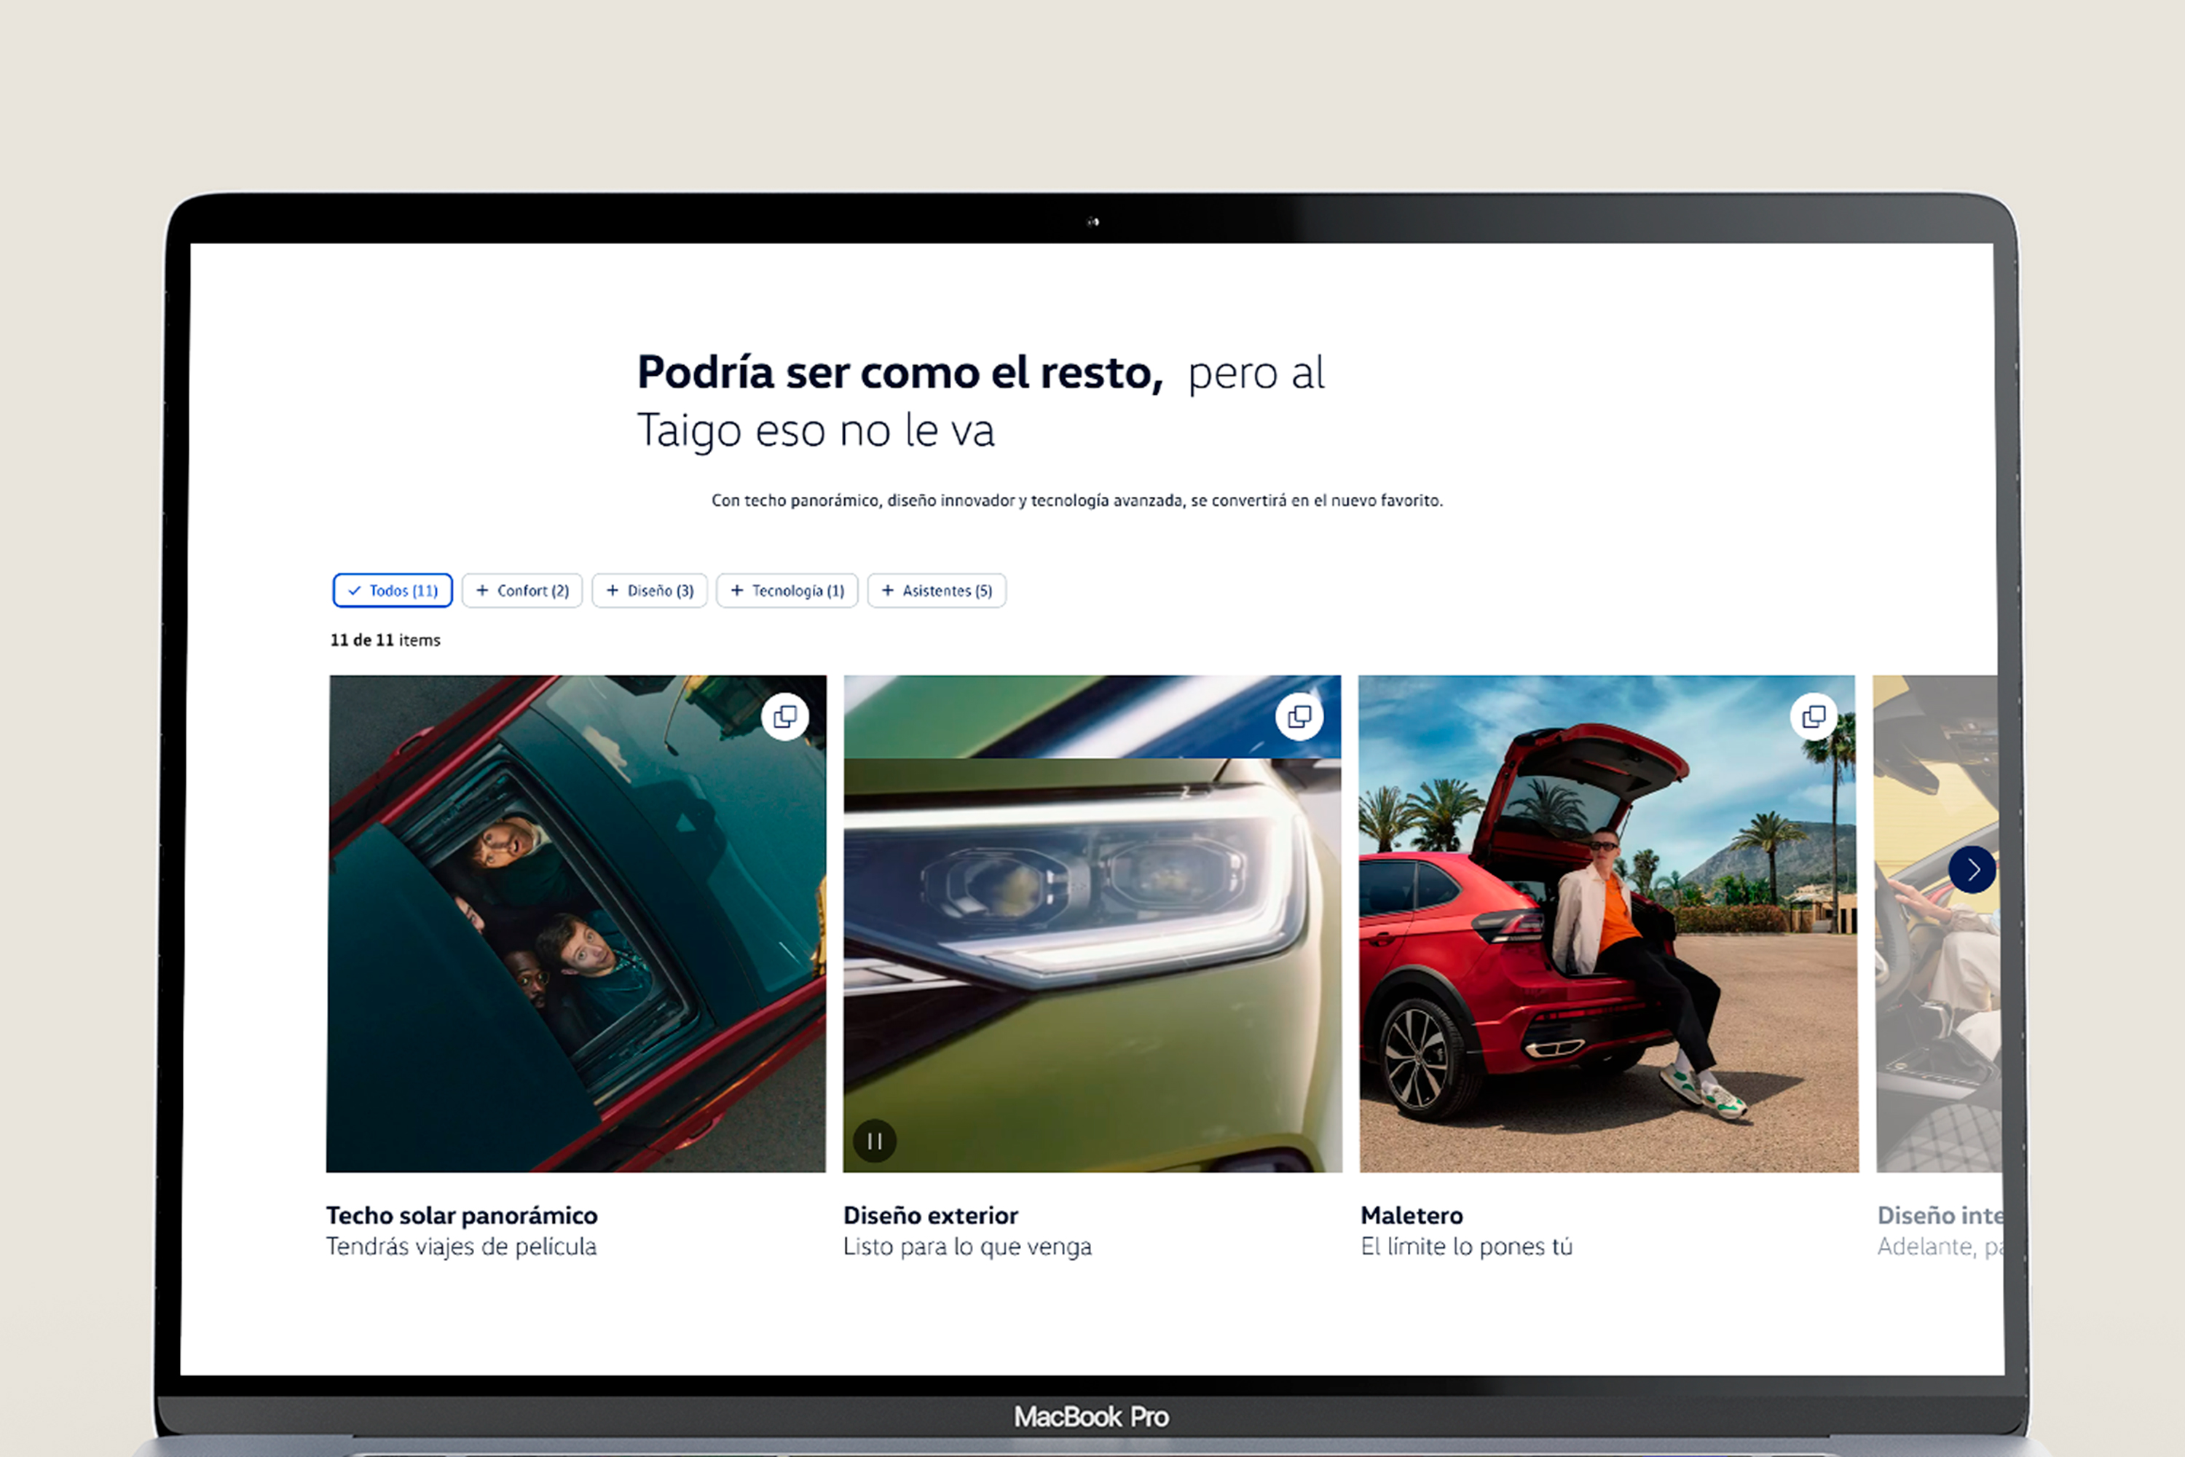Open gallery icon on Maletero card

coord(1814,716)
